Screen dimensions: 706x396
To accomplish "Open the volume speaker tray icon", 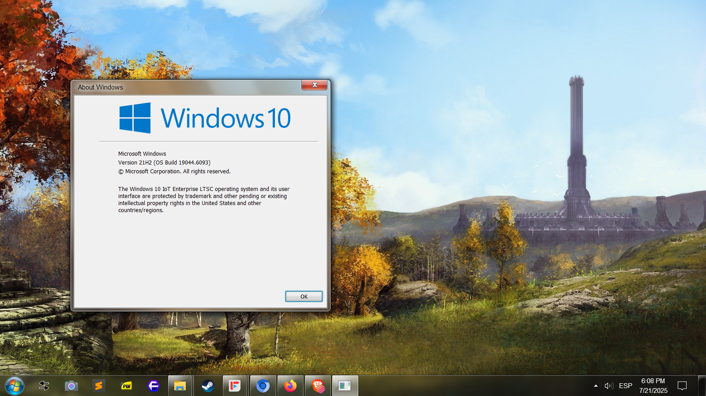I will 609,386.
